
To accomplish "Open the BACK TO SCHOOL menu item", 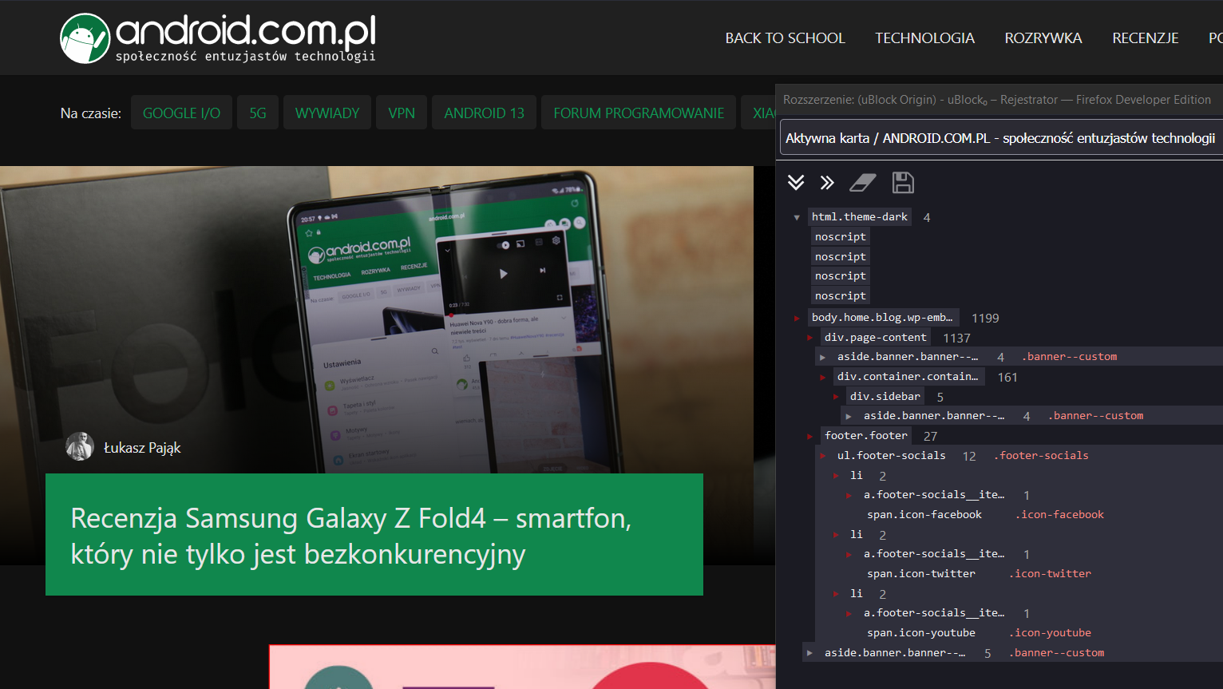I will (785, 38).
